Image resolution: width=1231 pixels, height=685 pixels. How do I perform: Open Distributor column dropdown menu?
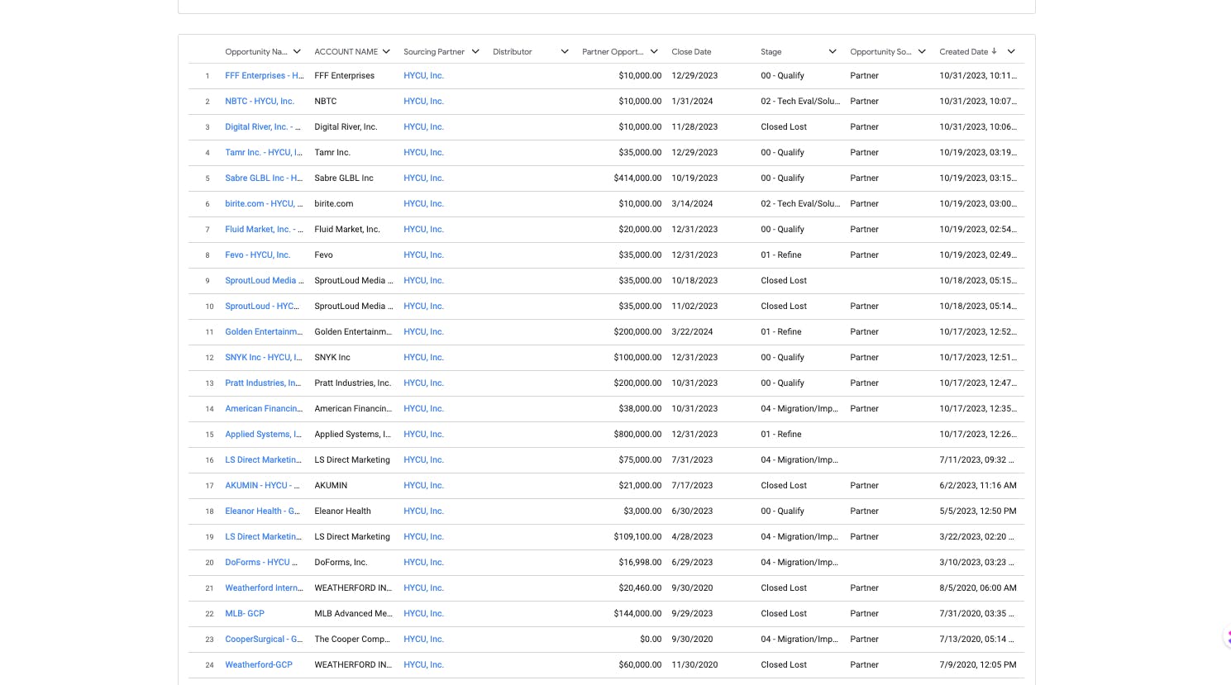[x=565, y=51]
